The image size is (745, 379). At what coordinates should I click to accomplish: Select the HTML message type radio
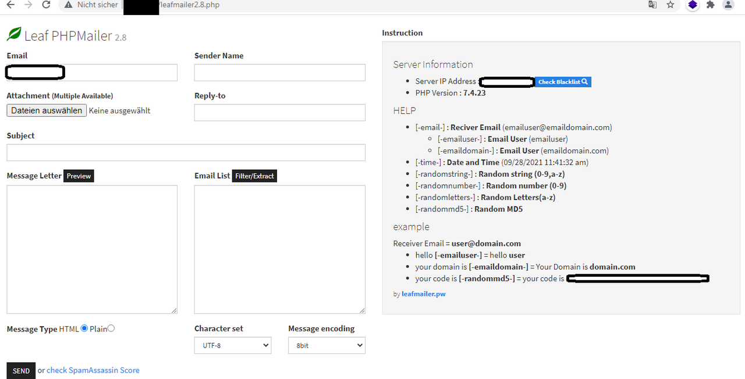pyautogui.click(x=84, y=328)
